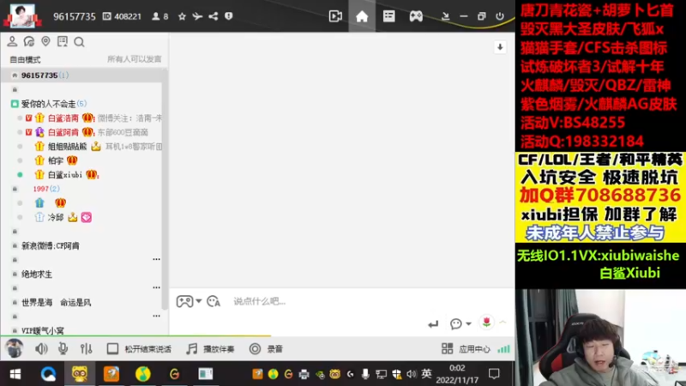Open the user profile icon in sidebar toolbar
This screenshot has height=386, width=686.
click(12, 41)
